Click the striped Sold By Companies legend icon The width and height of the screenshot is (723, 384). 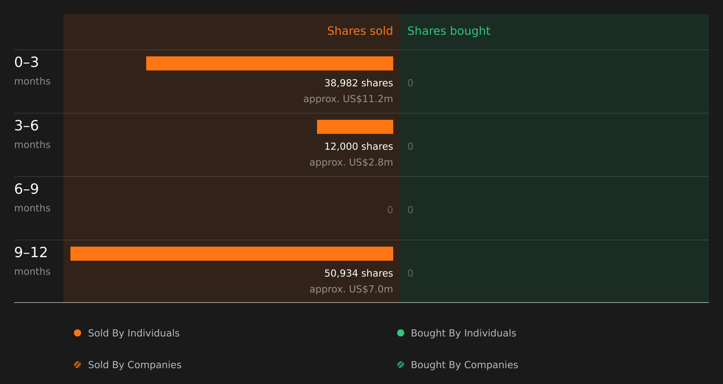[x=77, y=365]
